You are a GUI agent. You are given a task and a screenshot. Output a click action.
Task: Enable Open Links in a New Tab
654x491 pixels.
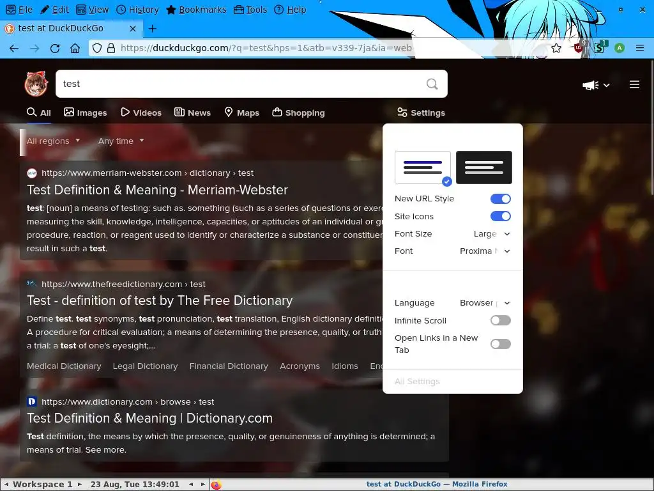[501, 344]
